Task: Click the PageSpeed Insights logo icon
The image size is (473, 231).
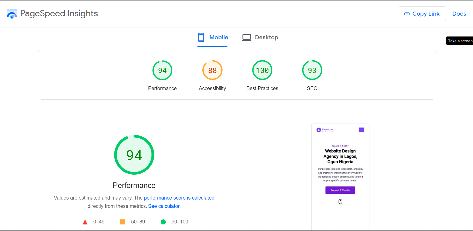Action: [x=12, y=14]
